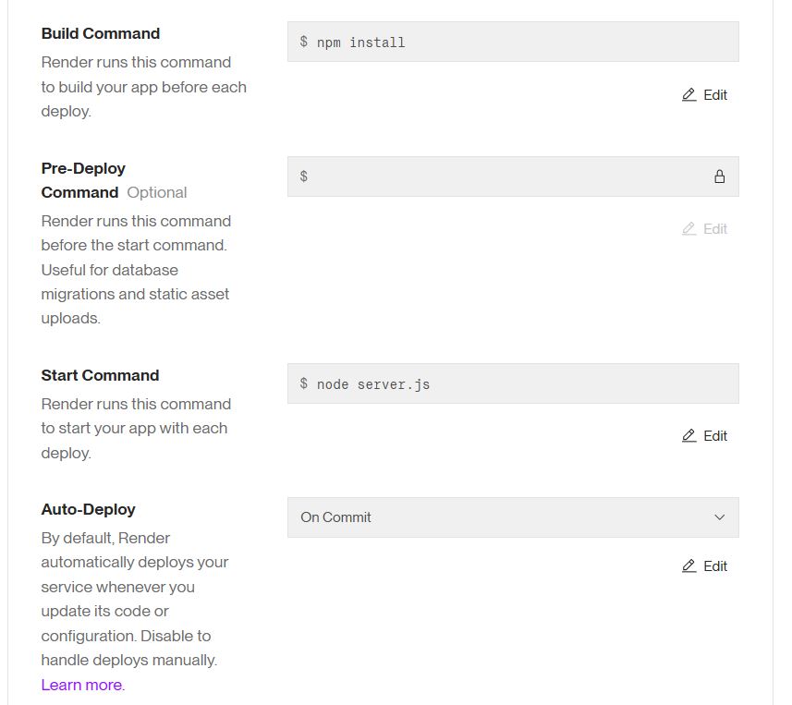792x705 pixels.
Task: Expand the Auto-Deploy chevron arrow
Action: pos(720,517)
